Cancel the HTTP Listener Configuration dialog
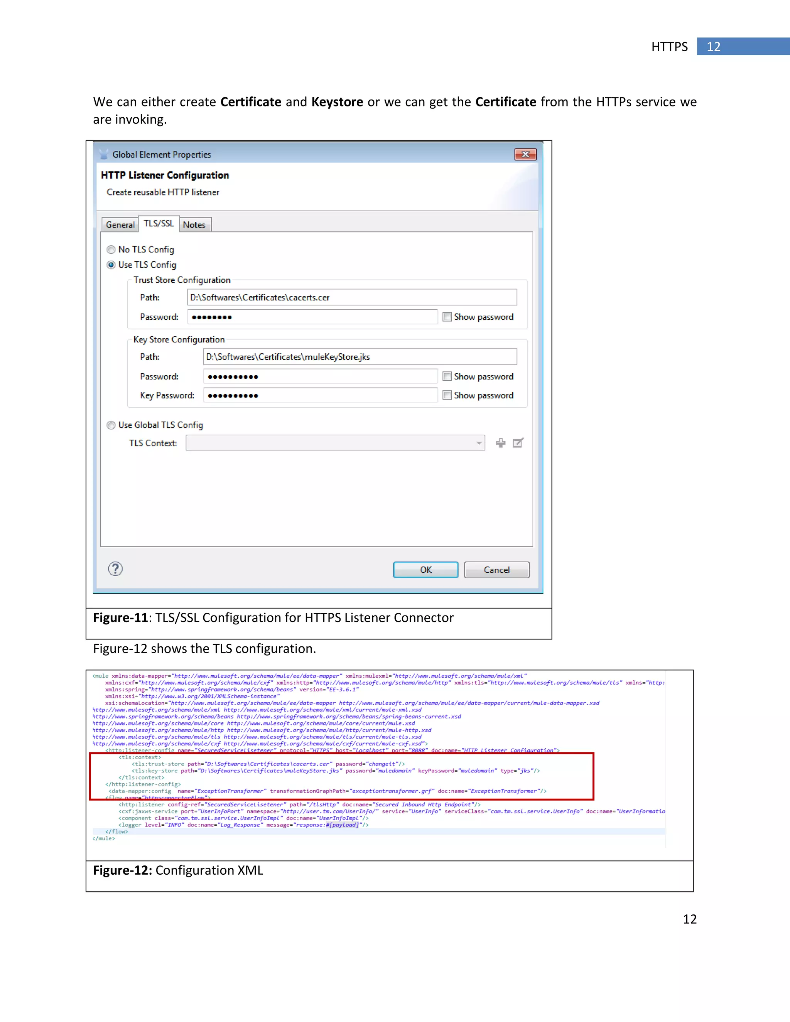Viewport: 790px width, 1022px height. tap(496, 570)
